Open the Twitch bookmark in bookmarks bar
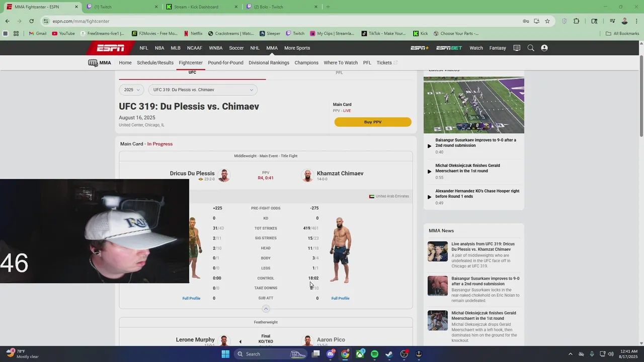 point(295,34)
